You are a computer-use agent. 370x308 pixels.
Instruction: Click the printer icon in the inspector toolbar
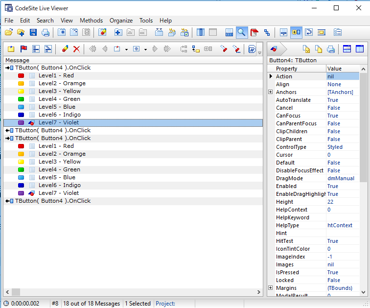pos(331,49)
